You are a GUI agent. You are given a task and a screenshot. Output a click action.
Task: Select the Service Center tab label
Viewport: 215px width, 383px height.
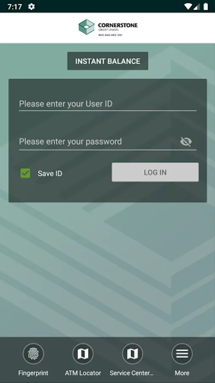pyautogui.click(x=132, y=373)
